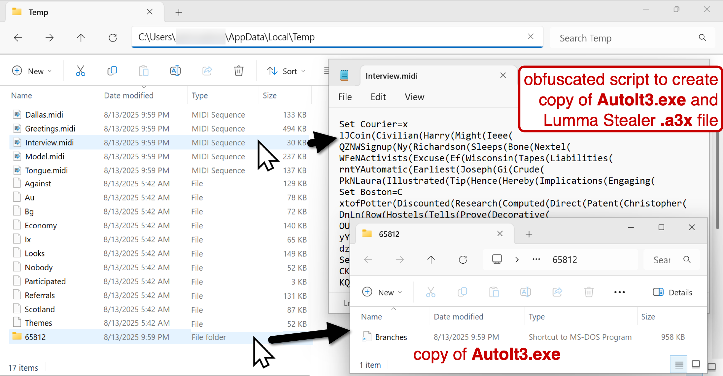Select the Branches shortcut file
Image resolution: width=723 pixels, height=376 pixels.
[391, 337]
